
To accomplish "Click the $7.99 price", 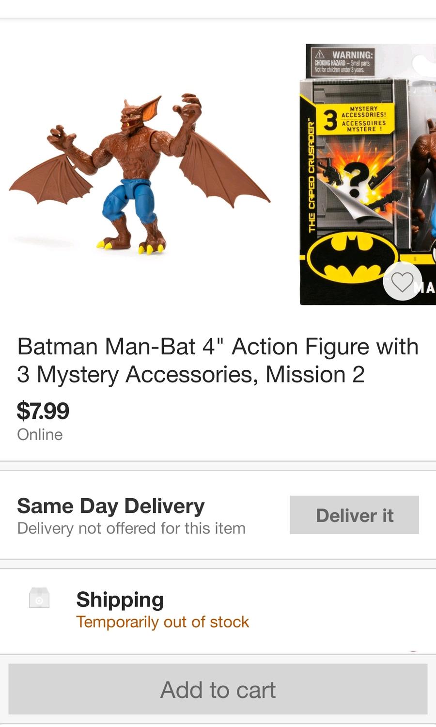I will [x=43, y=411].
